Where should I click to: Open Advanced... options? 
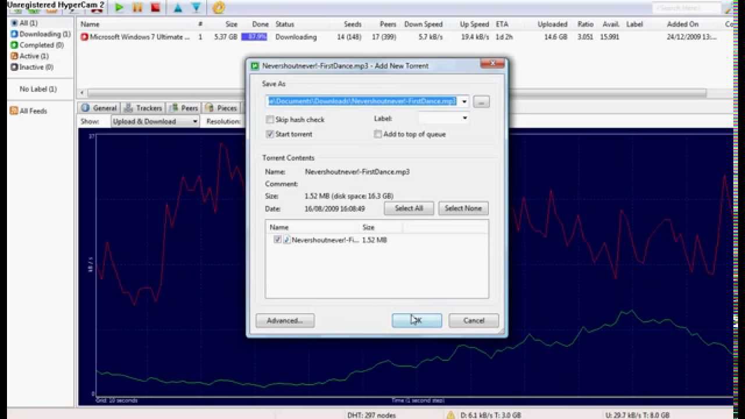[285, 321]
